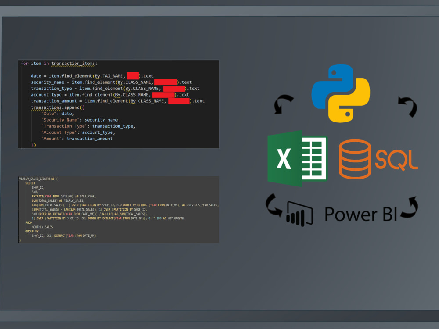Click the green Excel logo
The image size is (439, 329).
297,158
